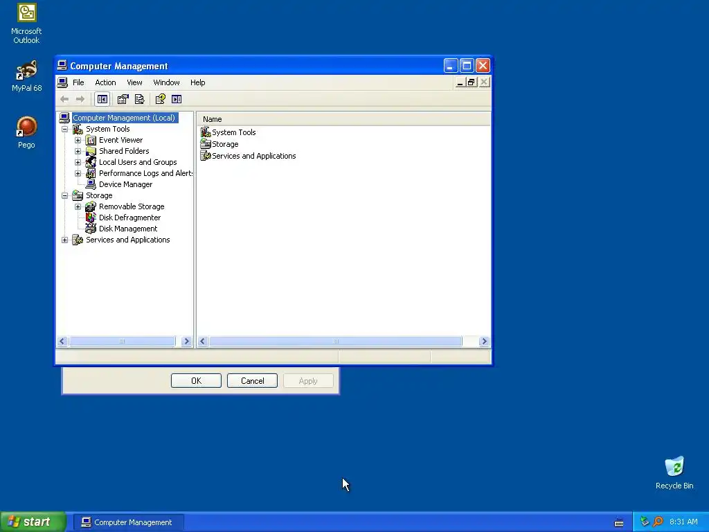709x532 pixels.
Task: Expand the Event Viewer node
Action: click(x=78, y=140)
